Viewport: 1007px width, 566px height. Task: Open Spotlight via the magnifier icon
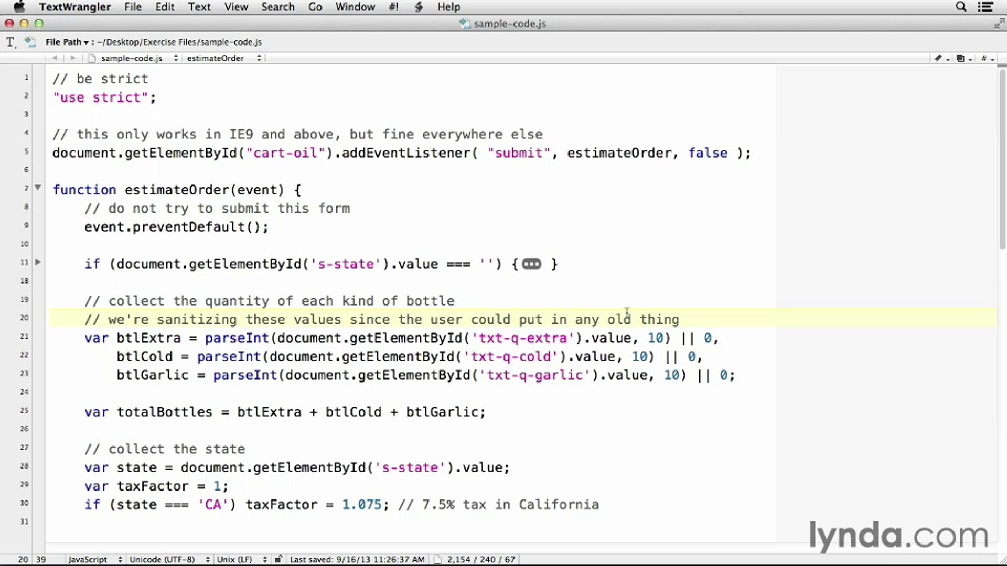[x=961, y=7]
